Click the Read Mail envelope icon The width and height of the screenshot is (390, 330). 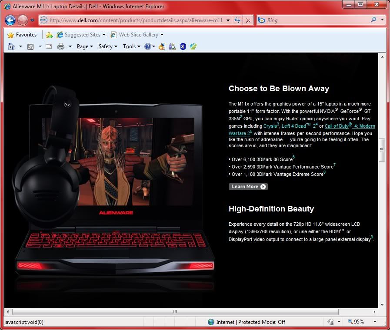49,46
